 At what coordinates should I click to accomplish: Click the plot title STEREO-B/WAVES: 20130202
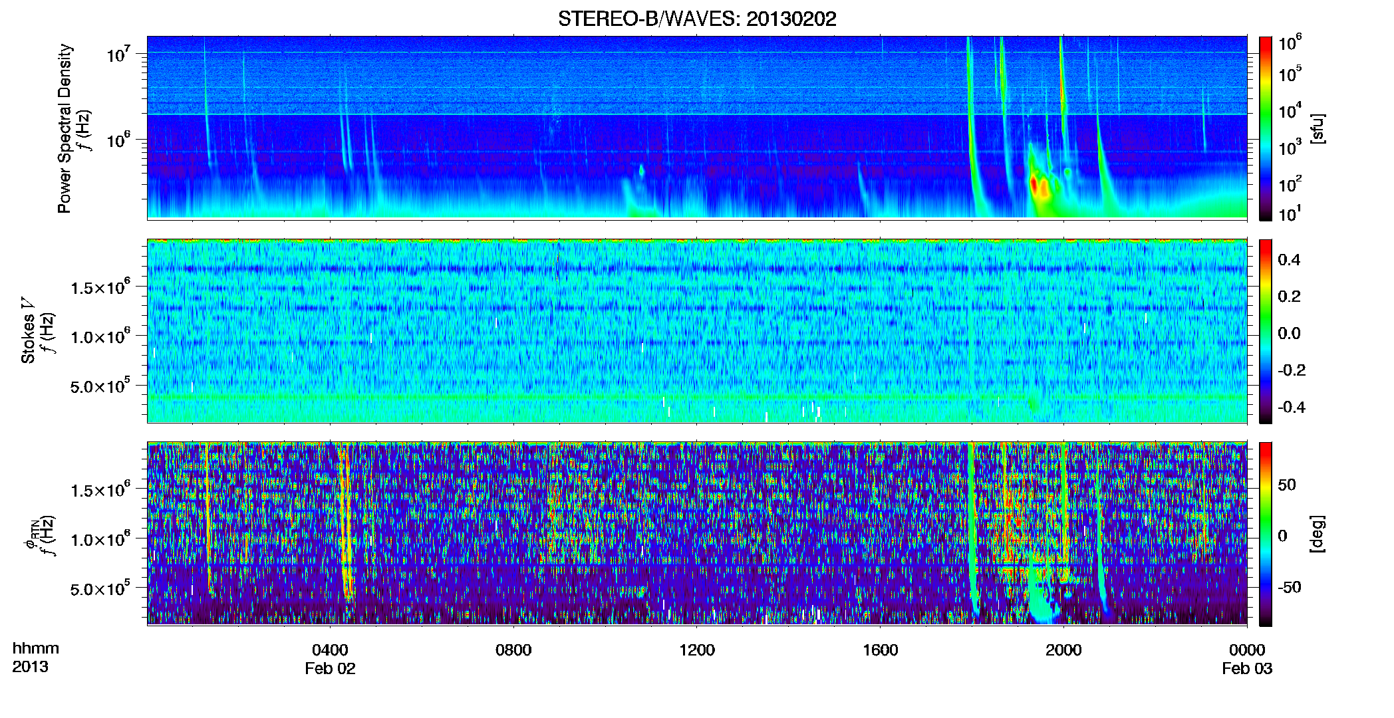697,19
